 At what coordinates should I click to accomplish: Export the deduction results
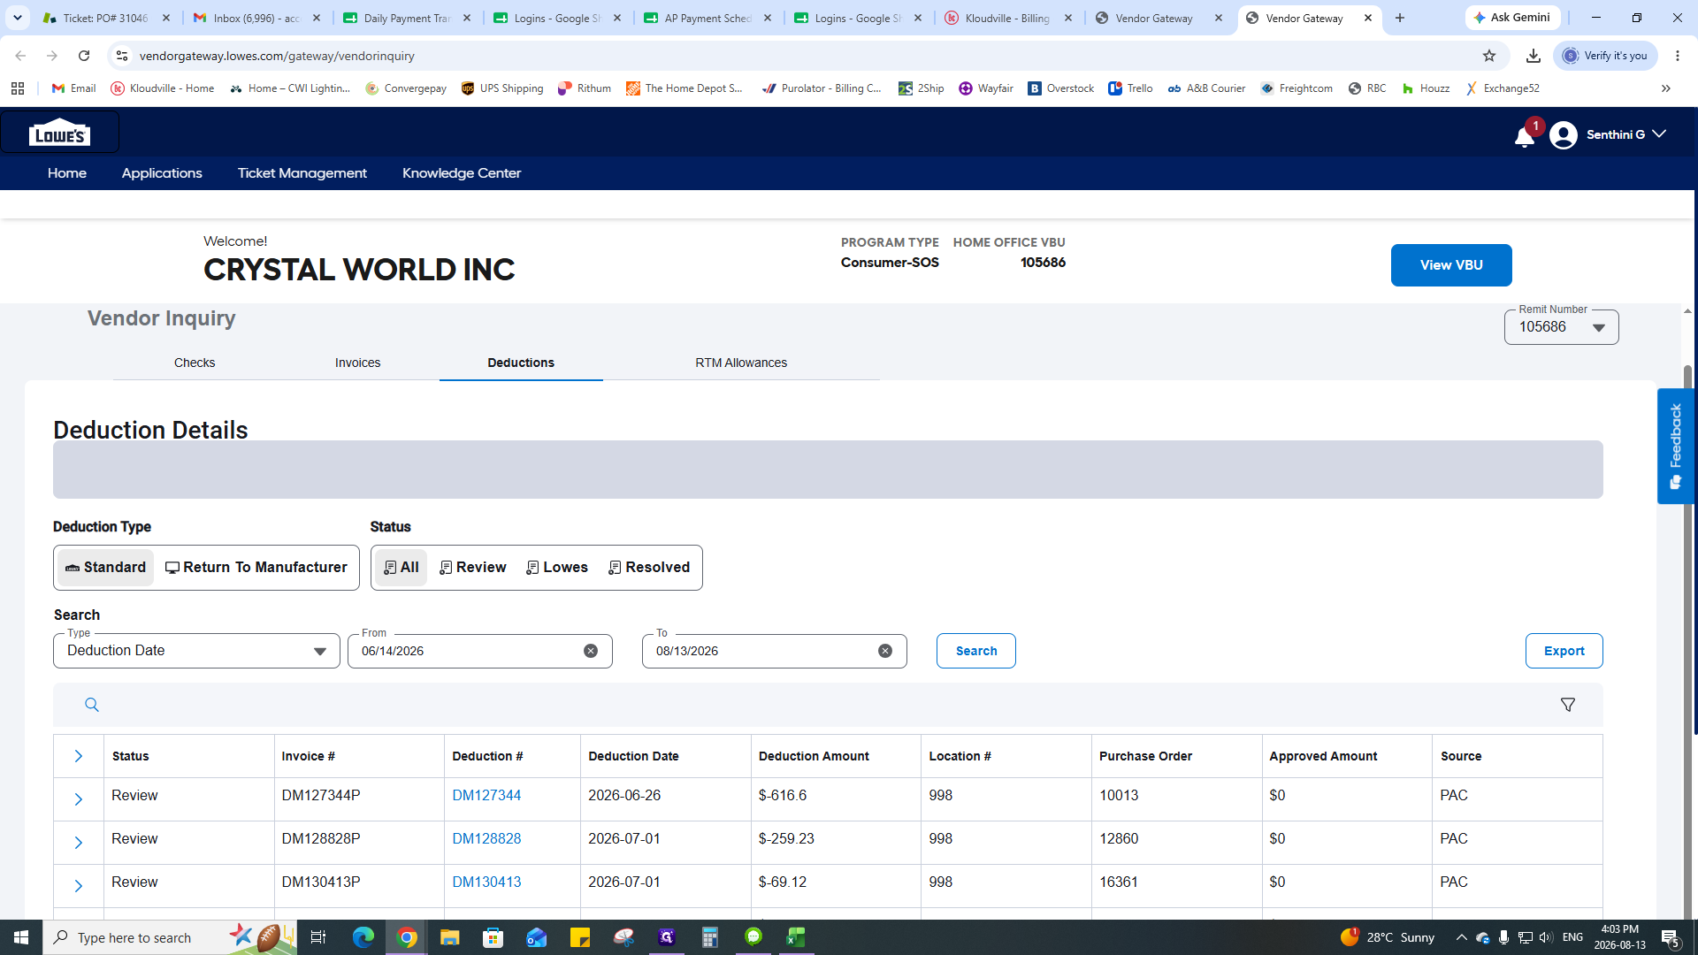[x=1564, y=651]
